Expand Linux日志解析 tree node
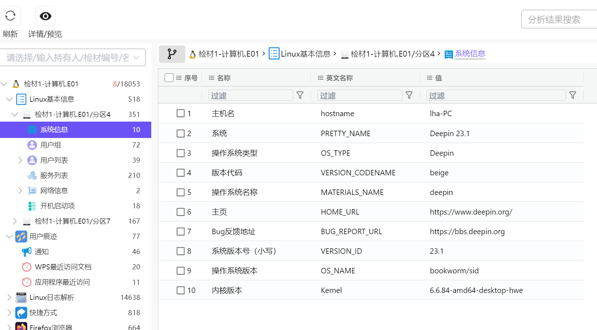 click(x=9, y=297)
